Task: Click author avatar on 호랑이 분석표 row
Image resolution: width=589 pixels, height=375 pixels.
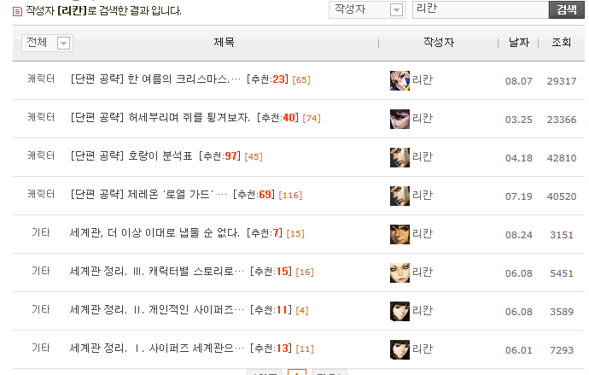Action: click(x=399, y=157)
